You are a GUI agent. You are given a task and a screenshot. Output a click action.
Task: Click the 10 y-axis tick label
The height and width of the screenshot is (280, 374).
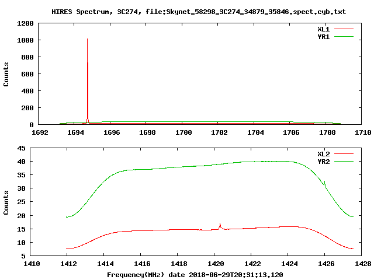[21, 243]
